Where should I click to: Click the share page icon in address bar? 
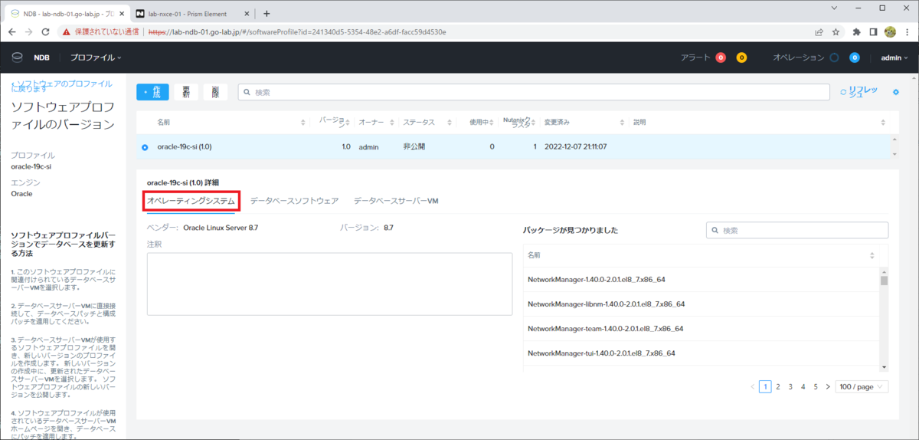[x=819, y=32]
